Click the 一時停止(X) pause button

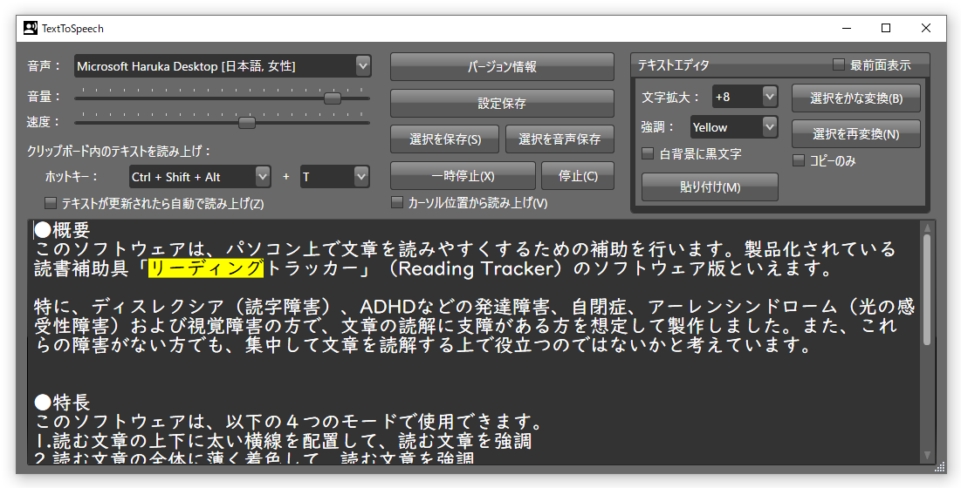click(x=463, y=176)
